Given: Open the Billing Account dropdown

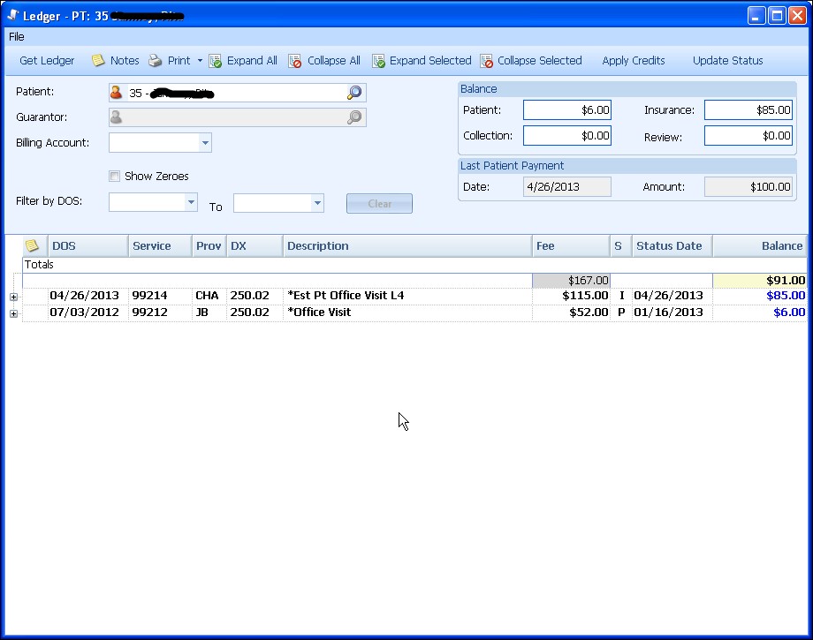Looking at the screenshot, I should coord(207,142).
